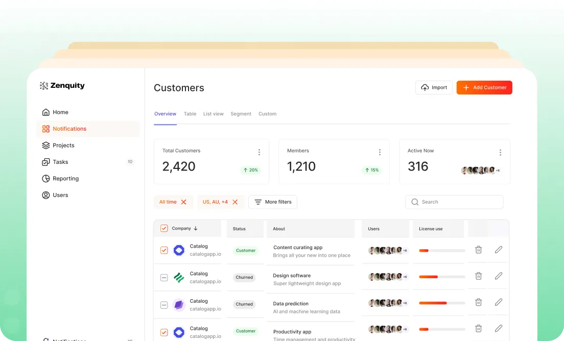Viewport: 564px width, 341px height.
Task: Click the Content curating app license bar
Action: coord(442,251)
